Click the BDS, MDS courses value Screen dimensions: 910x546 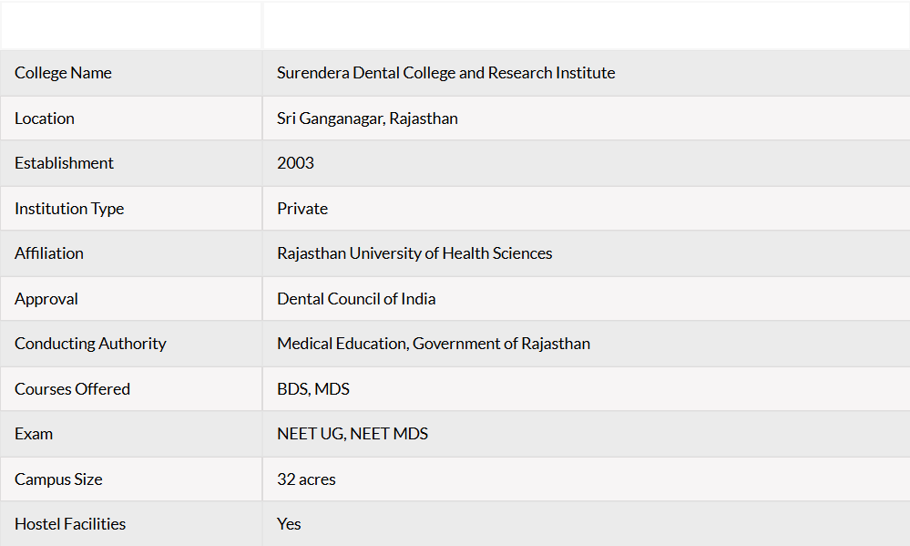(313, 389)
